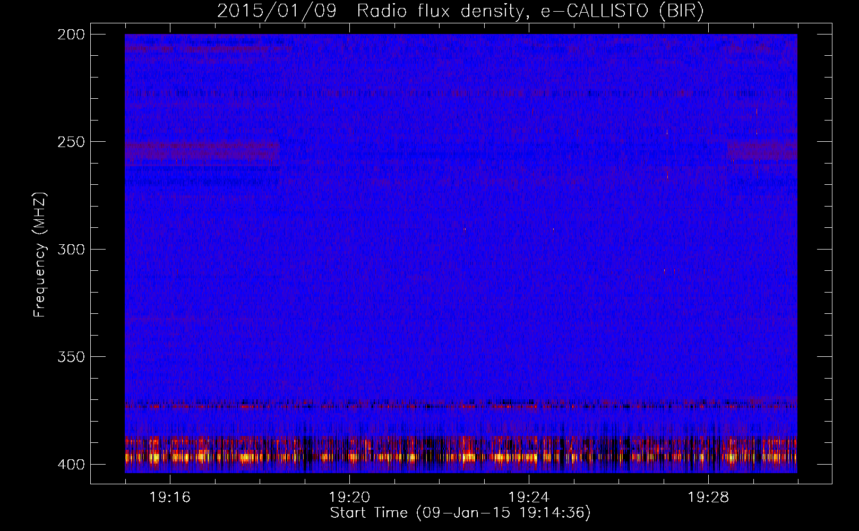Click the 19:20 time axis label
The image size is (859, 531).
(349, 498)
